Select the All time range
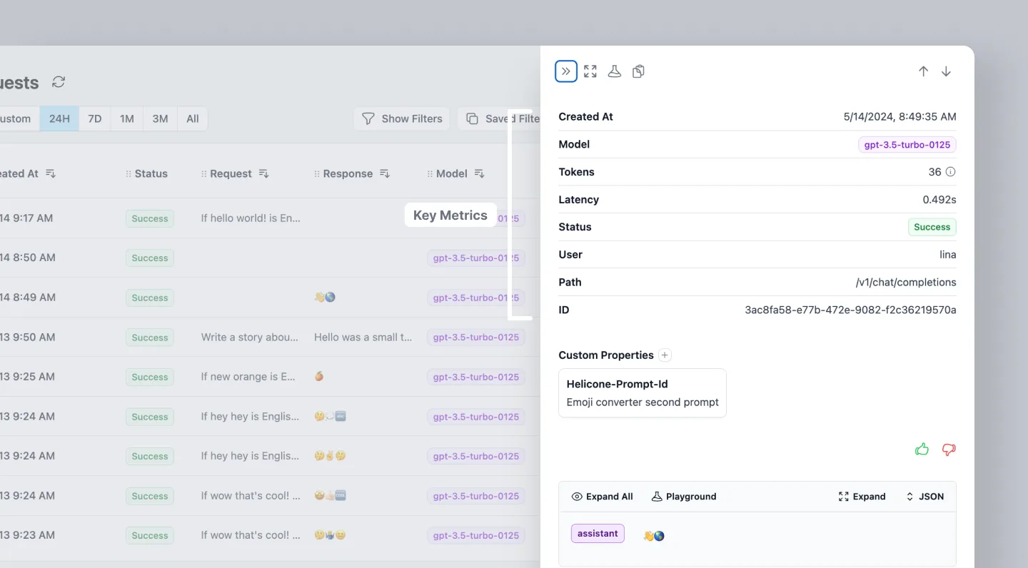Screen dimensions: 1028x568 [193, 118]
